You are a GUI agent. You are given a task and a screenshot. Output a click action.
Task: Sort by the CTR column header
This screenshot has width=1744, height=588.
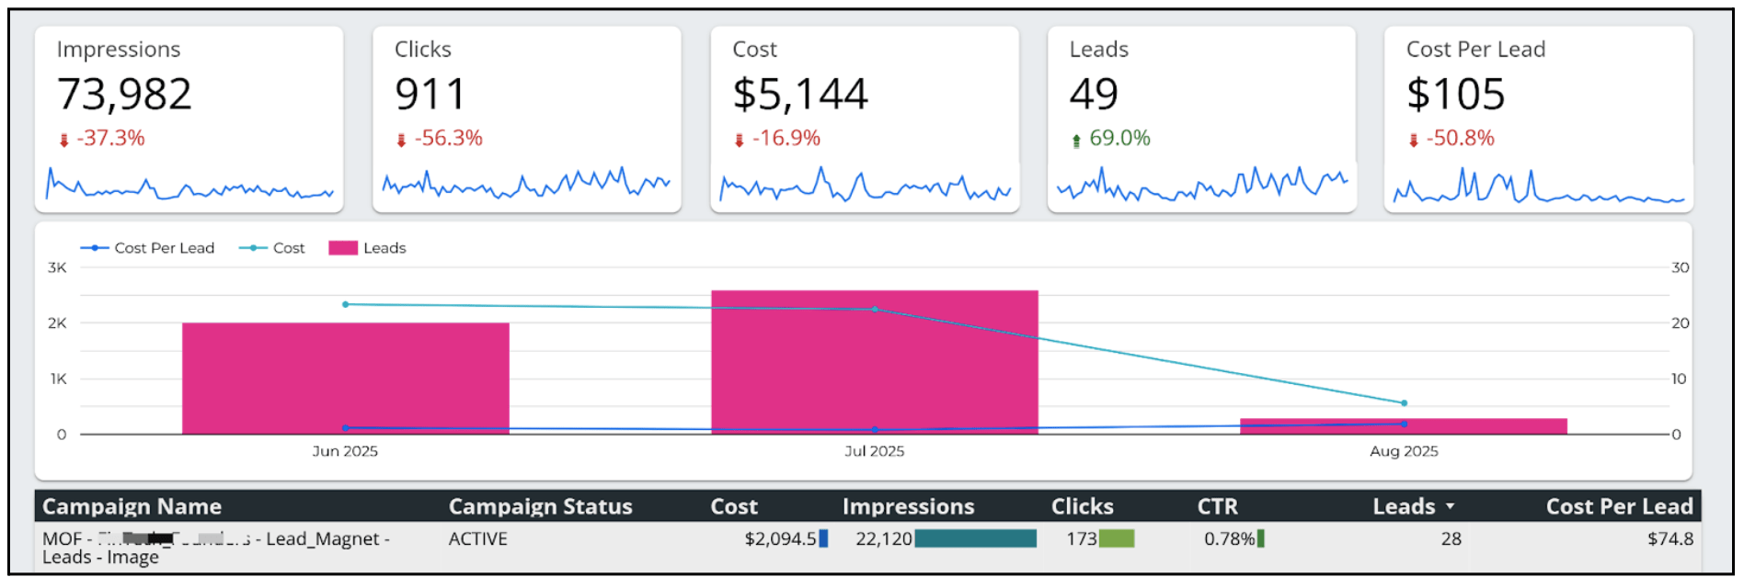[x=1218, y=506]
